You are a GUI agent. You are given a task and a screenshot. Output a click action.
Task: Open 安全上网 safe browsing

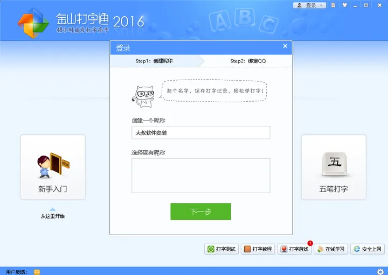(368, 249)
